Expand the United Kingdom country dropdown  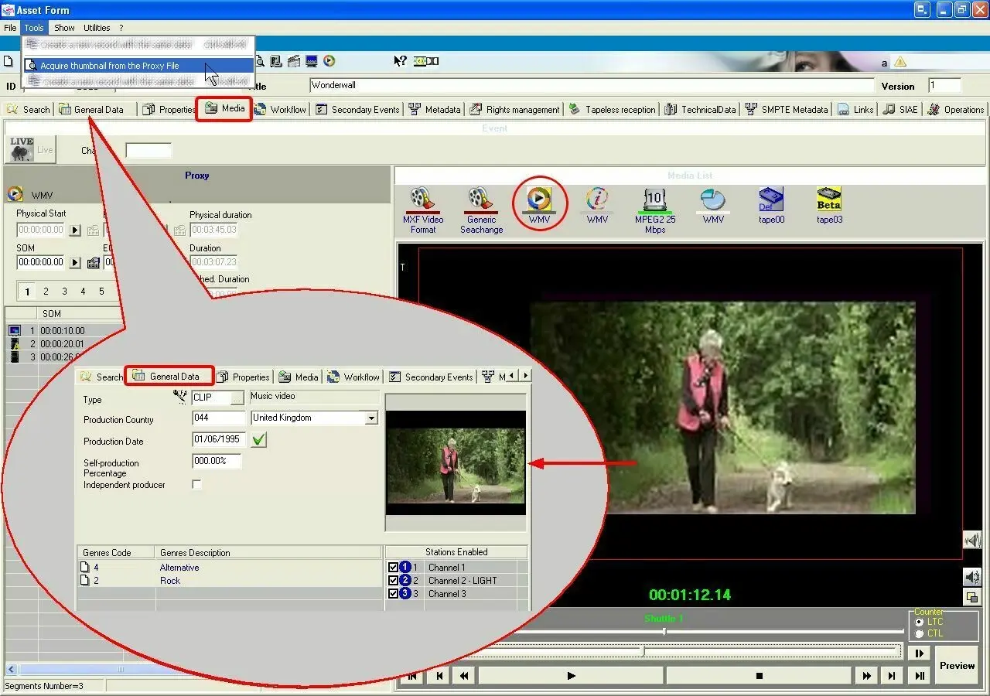372,418
